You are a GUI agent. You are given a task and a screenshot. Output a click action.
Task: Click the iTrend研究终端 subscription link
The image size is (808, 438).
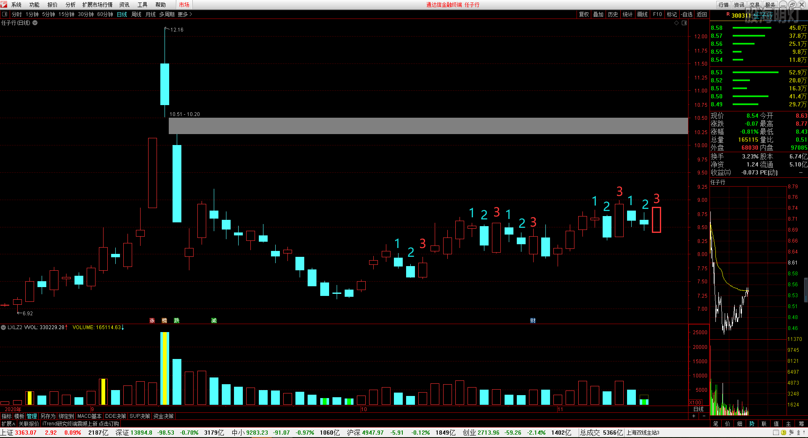(81, 424)
